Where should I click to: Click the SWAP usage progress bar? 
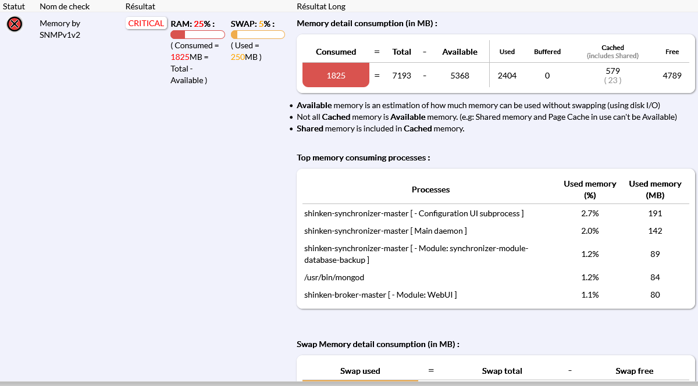(258, 35)
